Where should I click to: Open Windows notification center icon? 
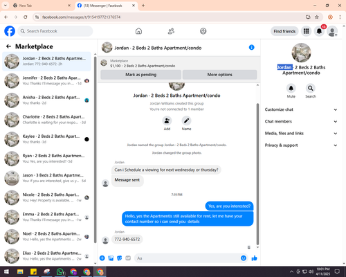tap(337, 271)
